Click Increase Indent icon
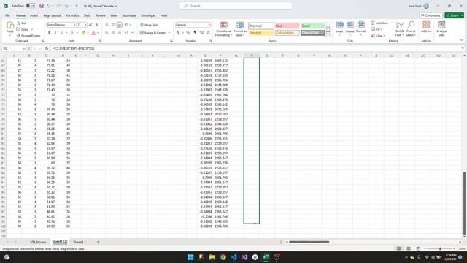This screenshot has width=467, height=263. [133, 32]
